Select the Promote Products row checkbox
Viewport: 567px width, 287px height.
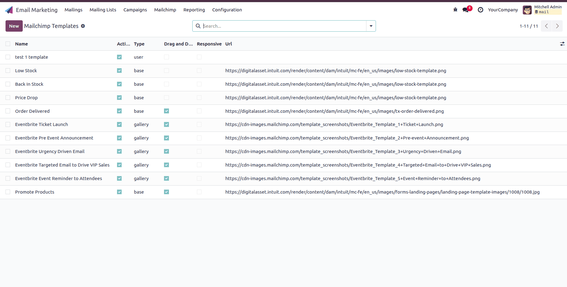(8, 192)
